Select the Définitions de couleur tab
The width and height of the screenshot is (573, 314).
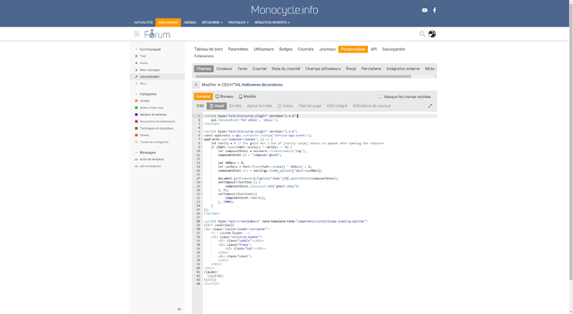pyautogui.click(x=372, y=106)
